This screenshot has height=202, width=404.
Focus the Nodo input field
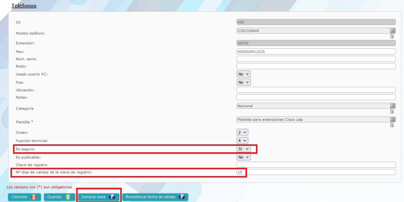point(316,66)
